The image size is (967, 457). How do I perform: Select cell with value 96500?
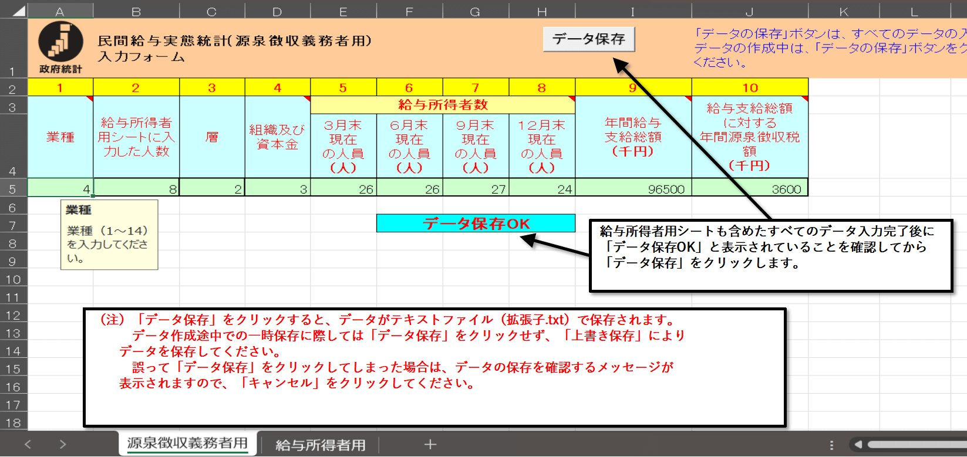[x=633, y=188]
